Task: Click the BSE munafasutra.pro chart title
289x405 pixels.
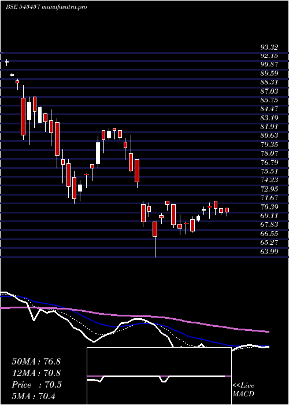Action: 46,7
